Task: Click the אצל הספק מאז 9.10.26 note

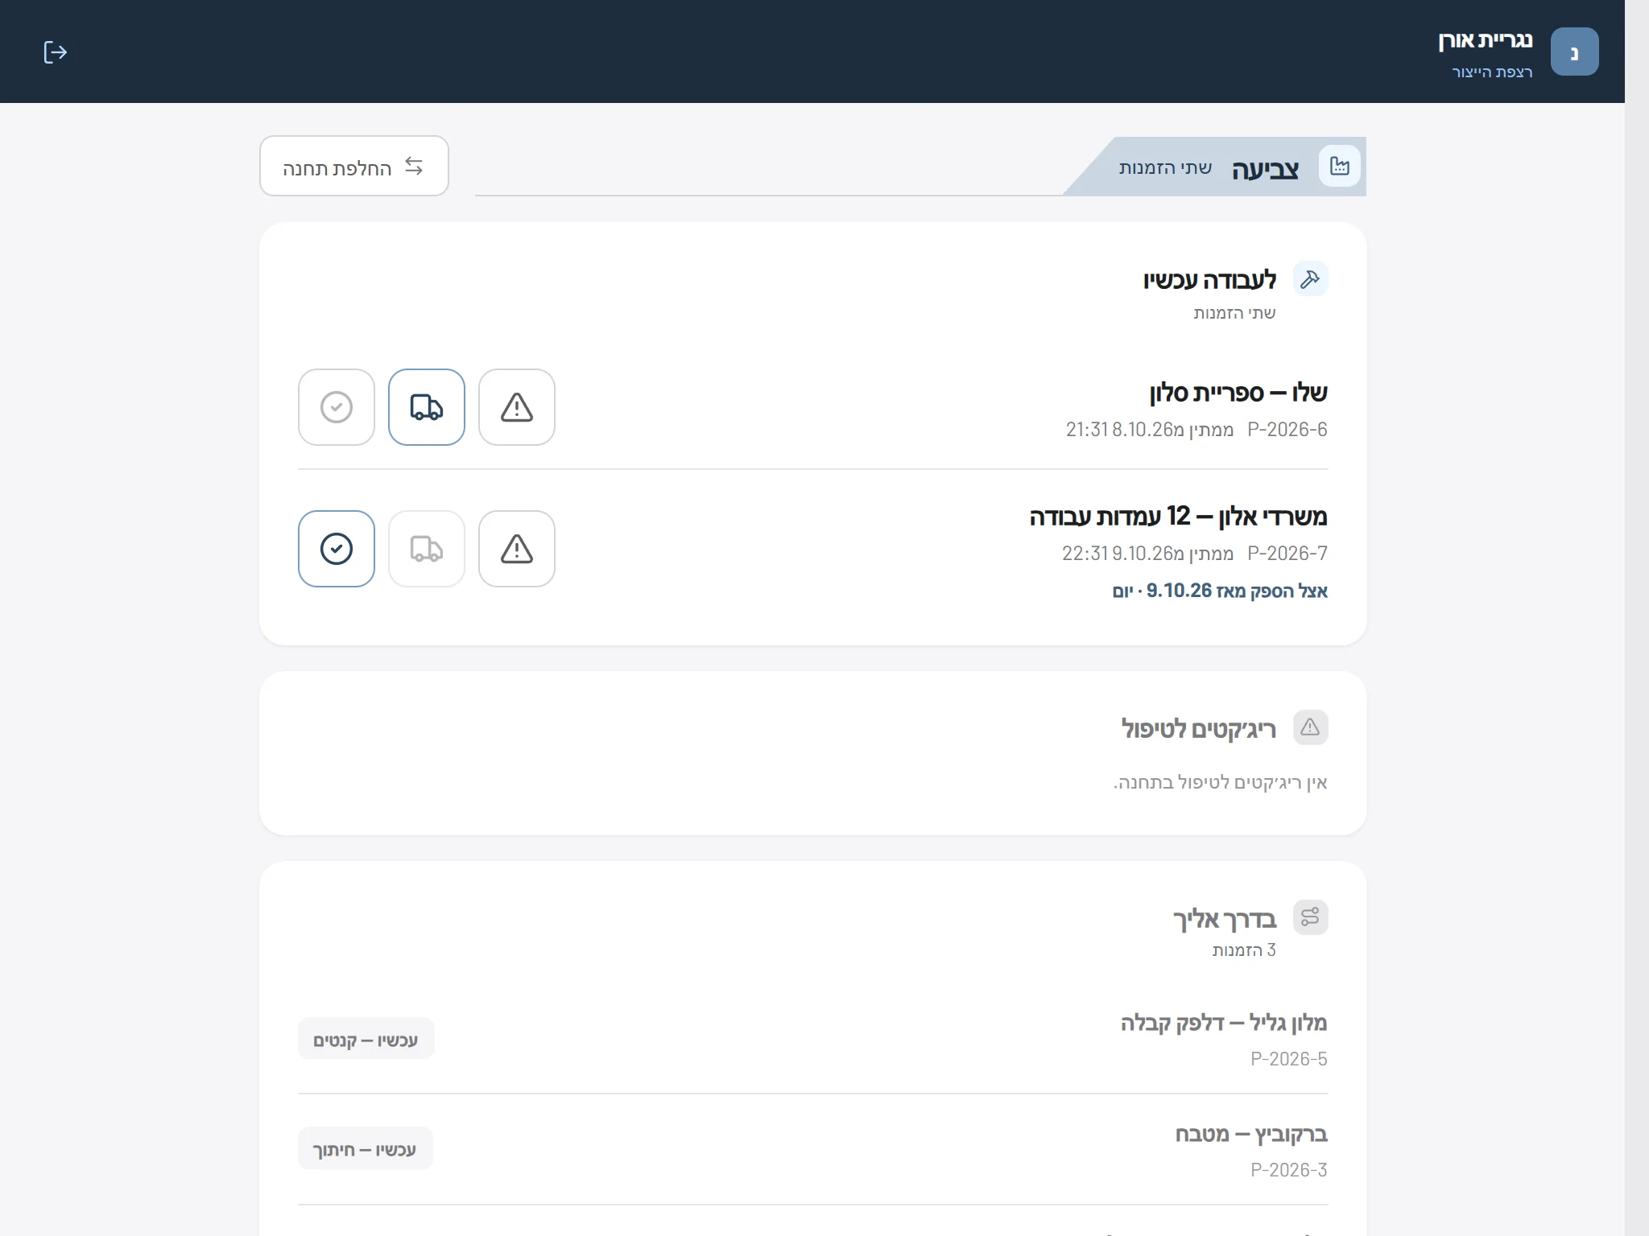Action: (1220, 591)
